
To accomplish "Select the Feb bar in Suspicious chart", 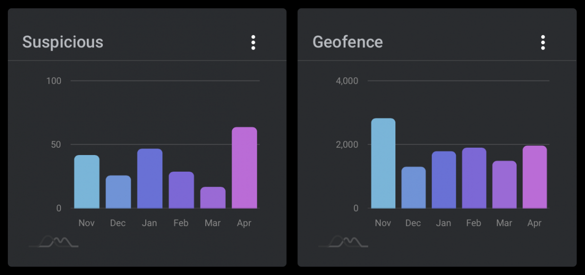I will pos(181,190).
